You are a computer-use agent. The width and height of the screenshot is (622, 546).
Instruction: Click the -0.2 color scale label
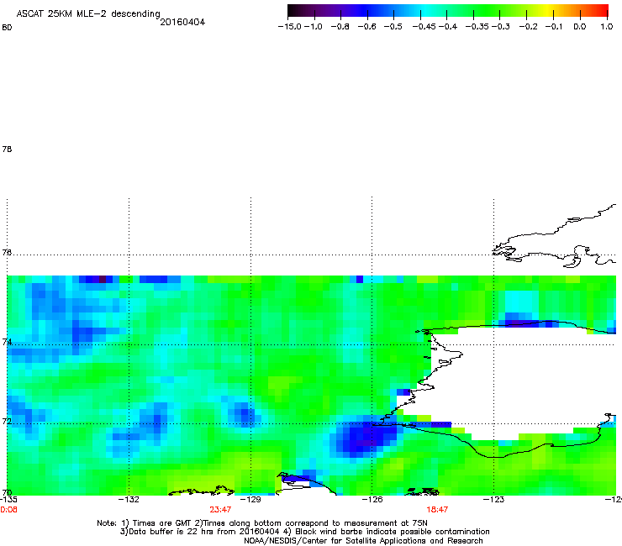coord(528,27)
